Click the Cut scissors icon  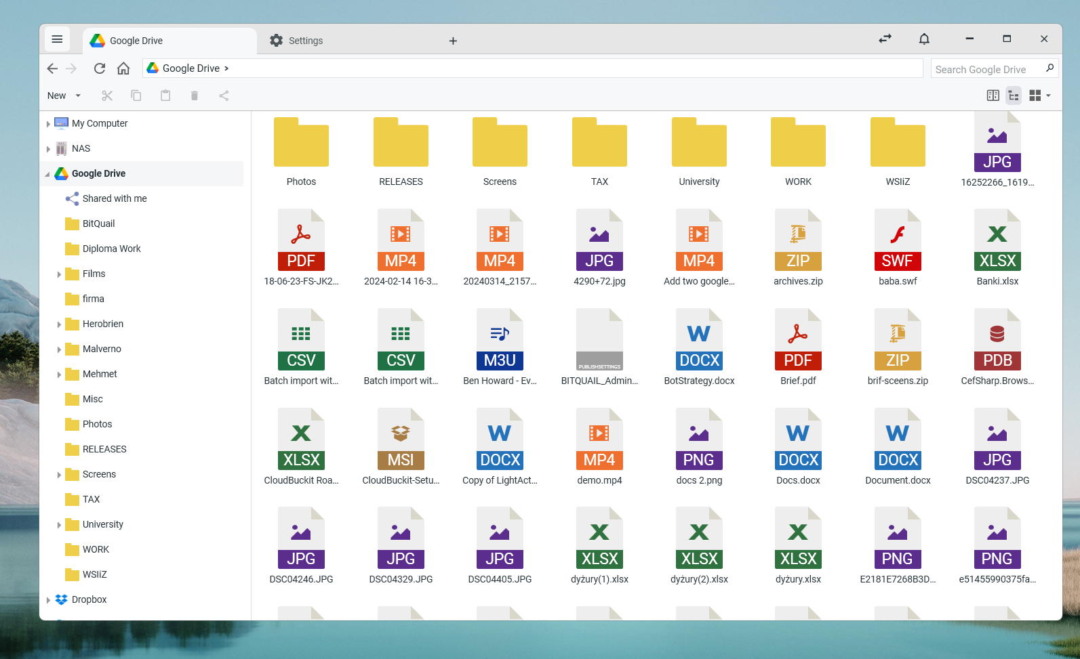[107, 95]
